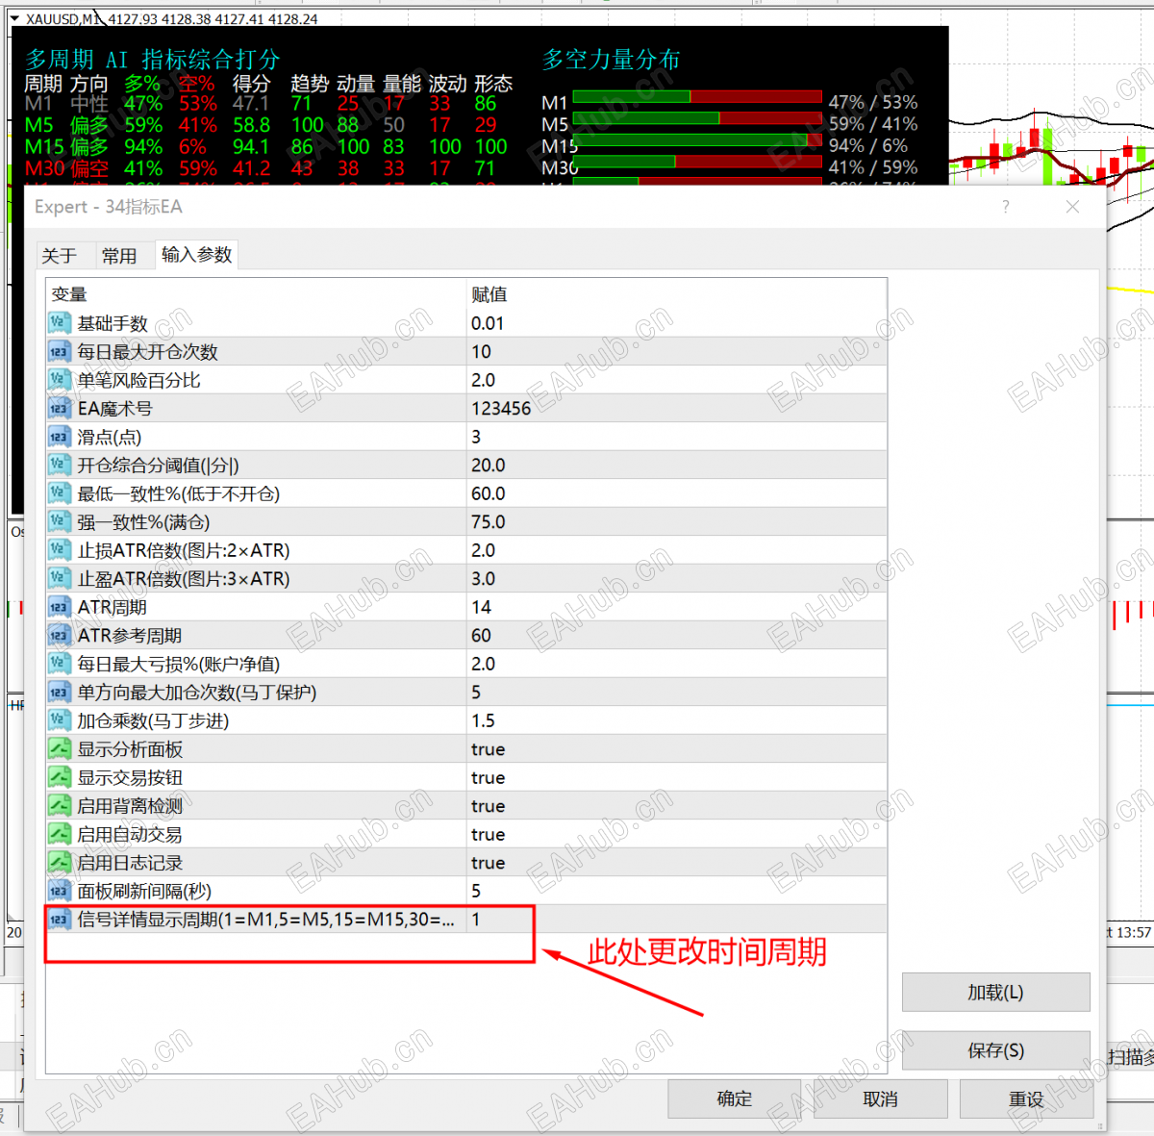The height and width of the screenshot is (1136, 1154).
Task: Select the 单方向最大加仓次数 row label
Action: (x=197, y=693)
